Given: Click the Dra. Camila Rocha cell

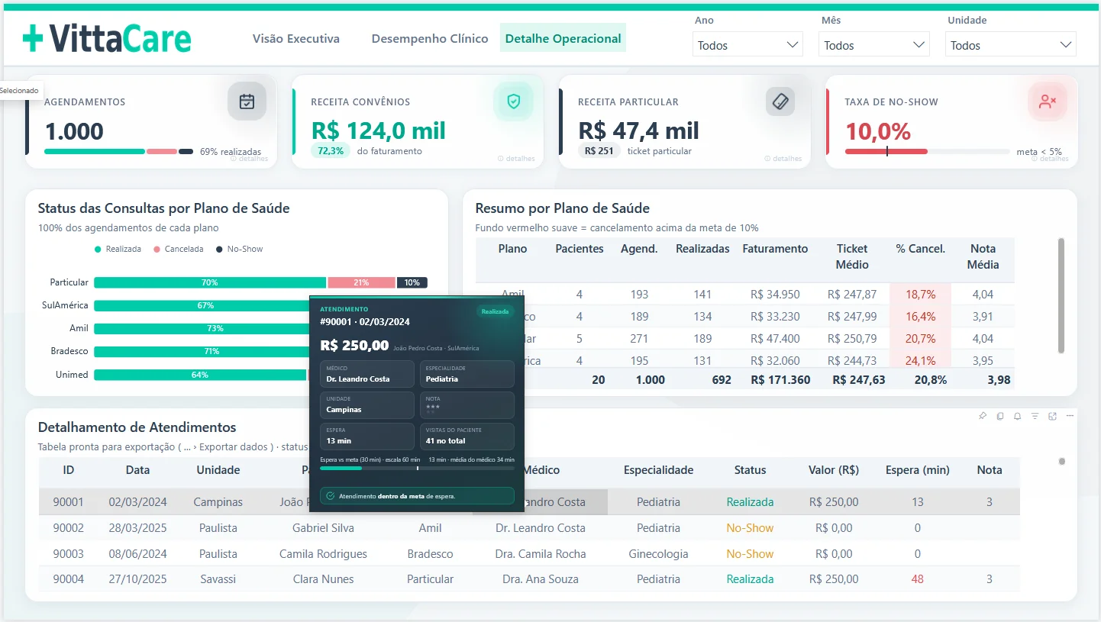Looking at the screenshot, I should coord(541,554).
